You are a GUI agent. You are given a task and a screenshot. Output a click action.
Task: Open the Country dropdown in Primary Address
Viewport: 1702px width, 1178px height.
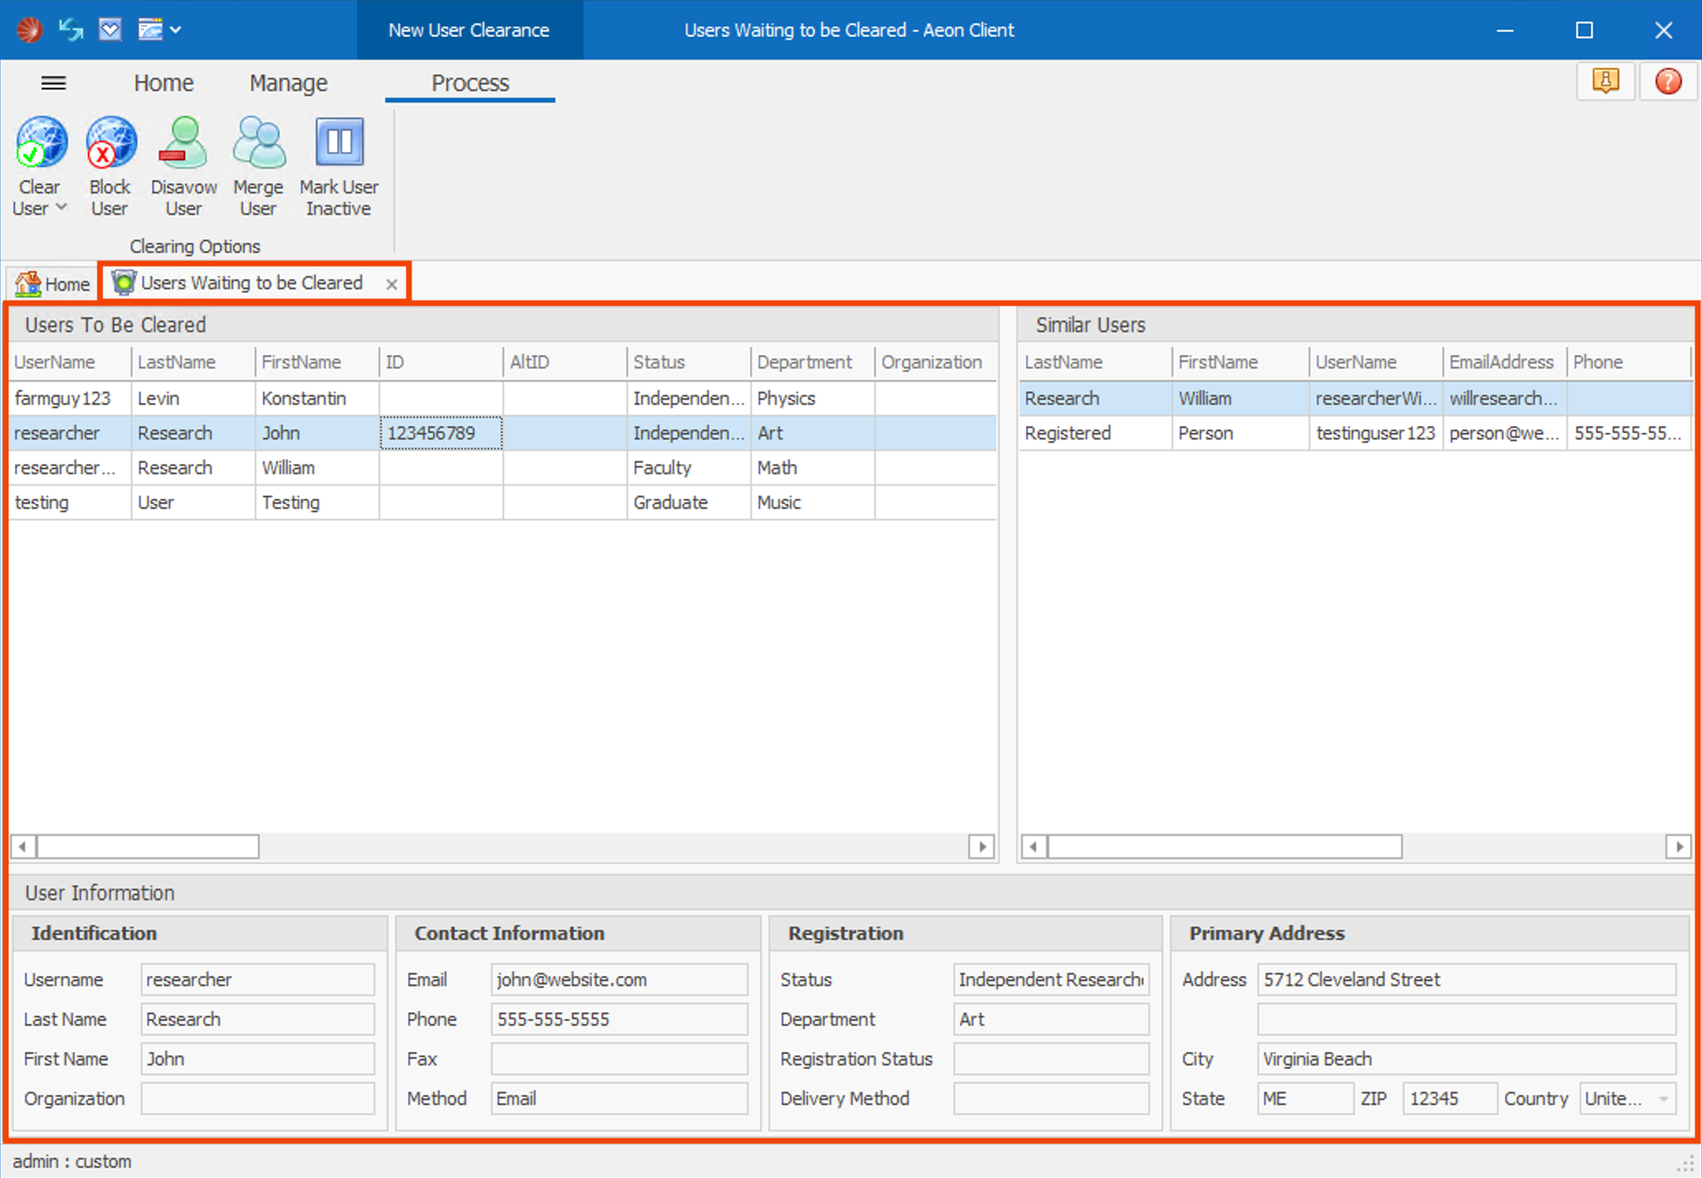[1663, 1099]
